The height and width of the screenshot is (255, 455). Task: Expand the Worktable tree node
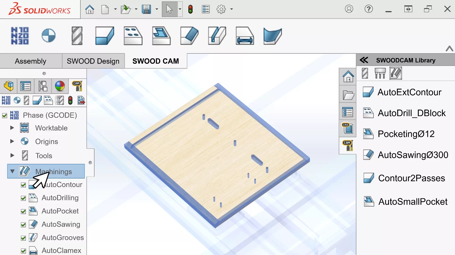pos(12,127)
